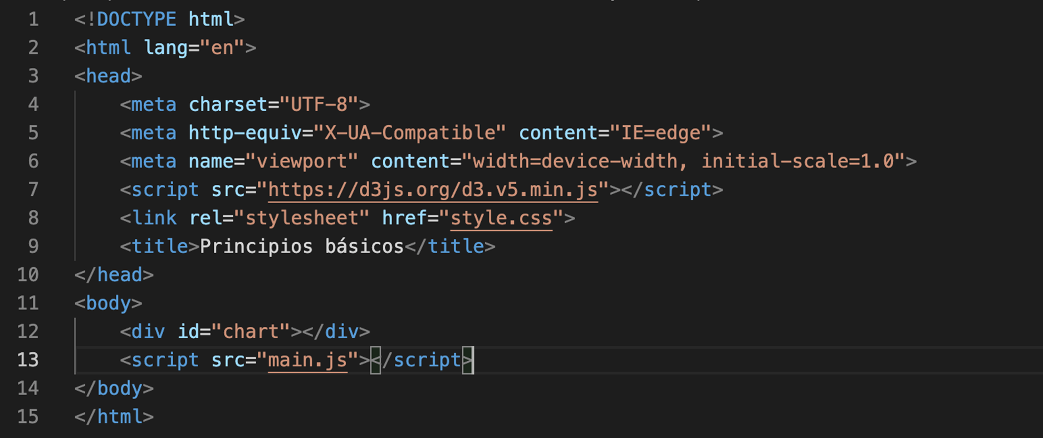1043x438 pixels.
Task: Click the "IE=edge" content value
Action: (x=660, y=133)
